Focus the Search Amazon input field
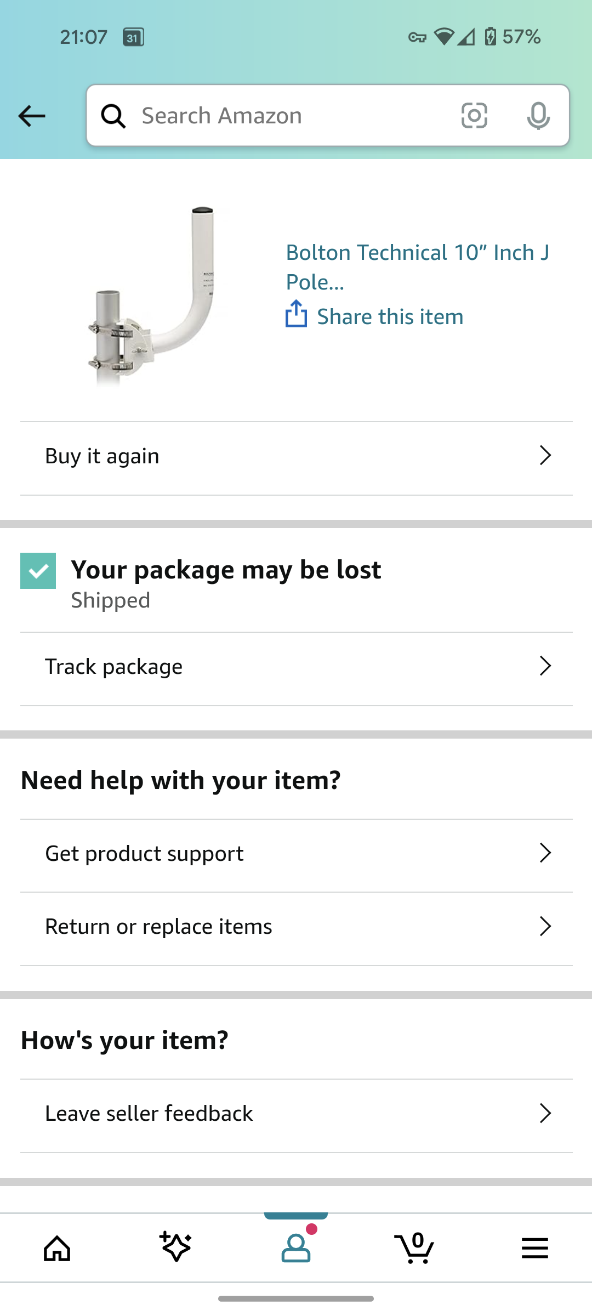Viewport: 592px width, 1316px height. point(291,116)
